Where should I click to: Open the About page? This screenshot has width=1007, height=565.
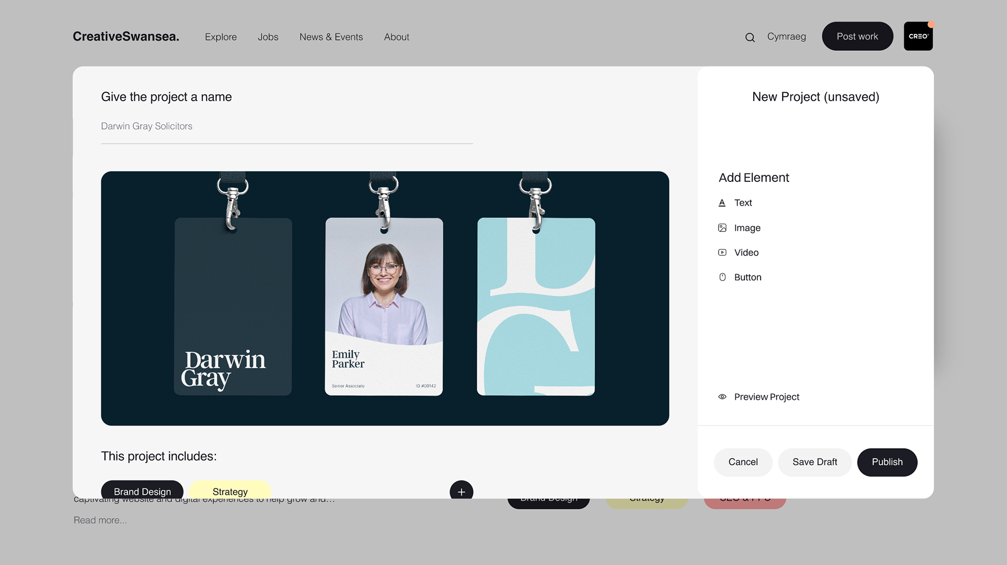pyautogui.click(x=397, y=37)
